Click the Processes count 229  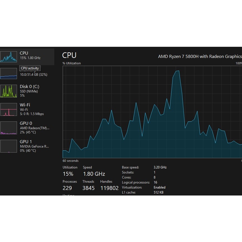point(67,188)
